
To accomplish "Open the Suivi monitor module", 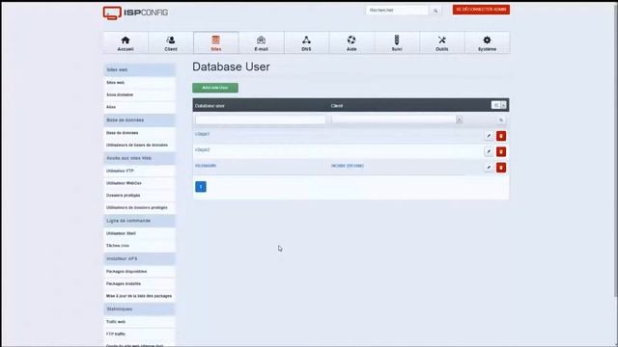I will pyautogui.click(x=397, y=42).
